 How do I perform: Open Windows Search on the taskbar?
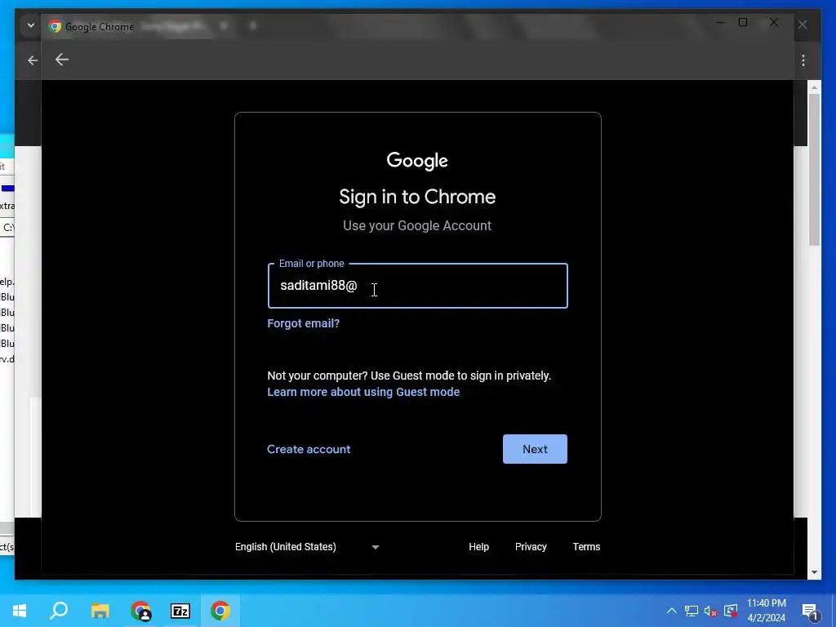[59, 611]
